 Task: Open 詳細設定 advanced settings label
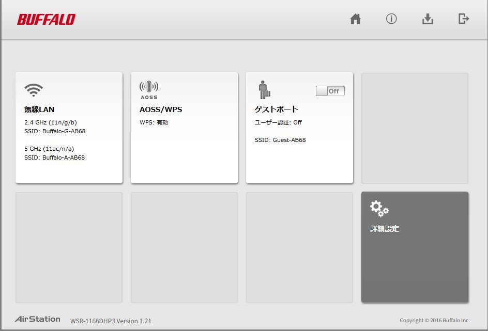(x=385, y=229)
